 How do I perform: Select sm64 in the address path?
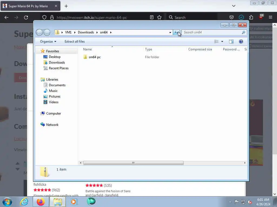pos(104,32)
